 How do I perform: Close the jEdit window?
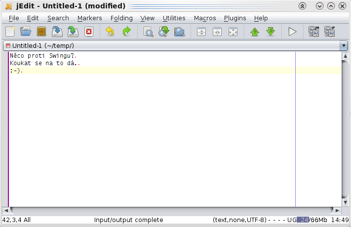click(x=342, y=6)
